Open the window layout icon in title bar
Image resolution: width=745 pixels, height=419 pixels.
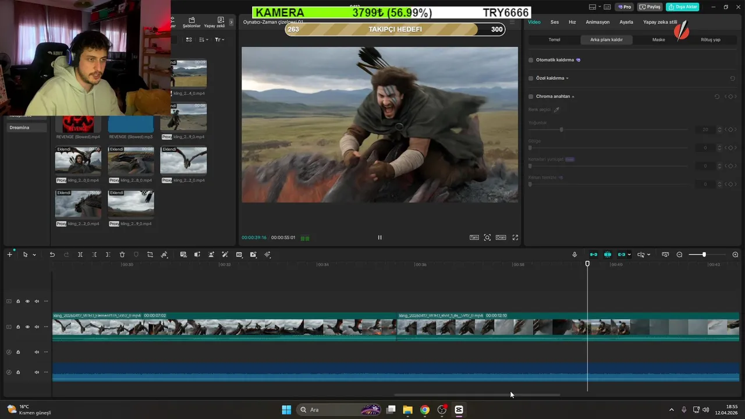click(x=593, y=7)
